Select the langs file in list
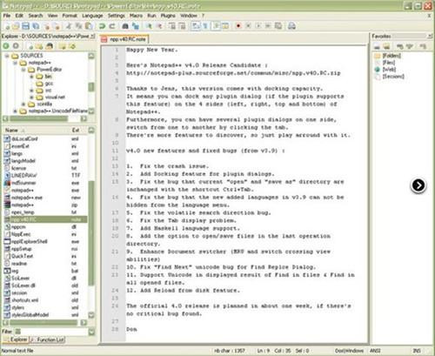Image resolution: width=435 pixels, height=356 pixels. 17,153
